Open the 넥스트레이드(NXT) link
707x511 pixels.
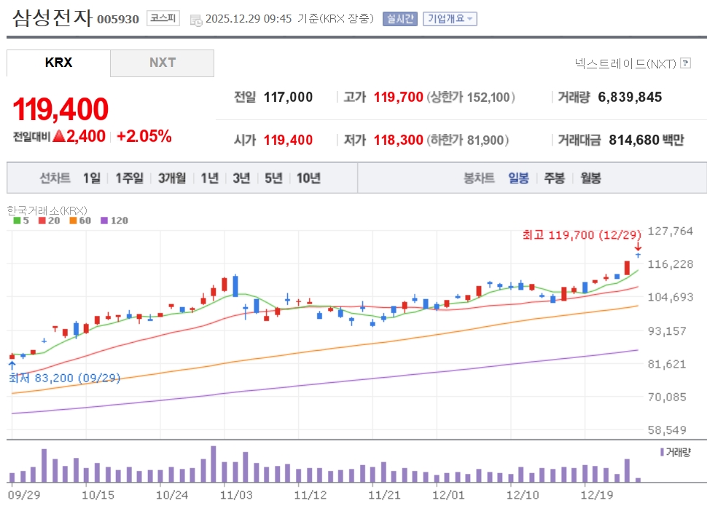[x=625, y=63]
